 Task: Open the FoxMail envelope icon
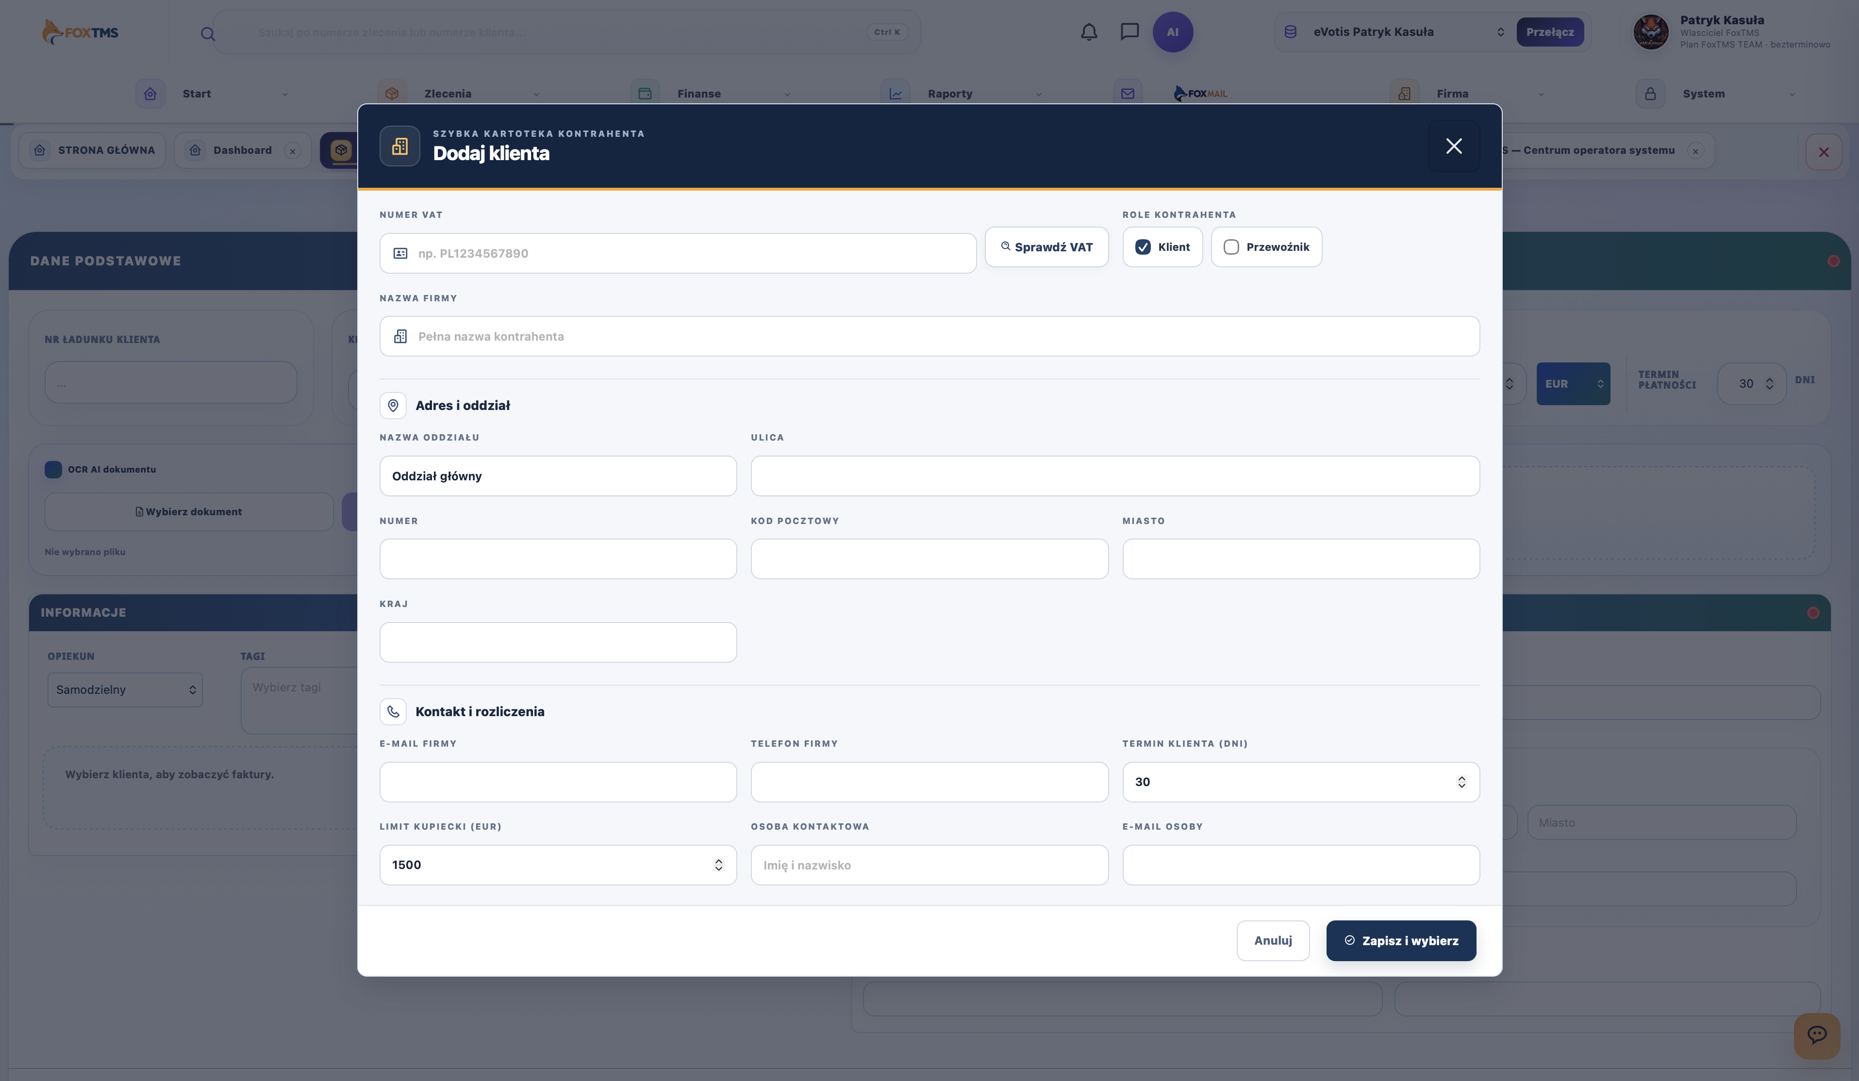point(1127,94)
